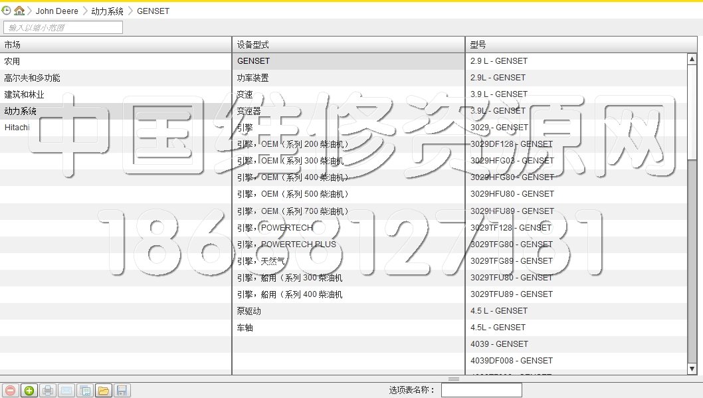Click scroll down arrow of model list
Image resolution: width=703 pixels, height=398 pixels.
tap(692, 368)
